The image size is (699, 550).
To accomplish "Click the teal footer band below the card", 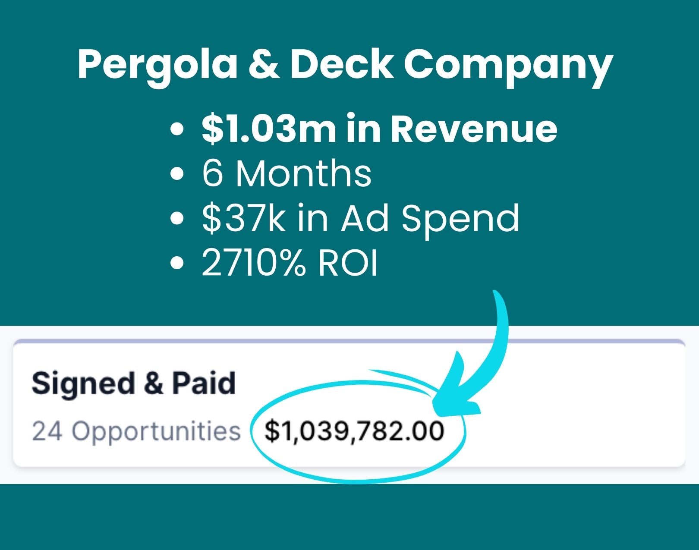I will click(349, 518).
